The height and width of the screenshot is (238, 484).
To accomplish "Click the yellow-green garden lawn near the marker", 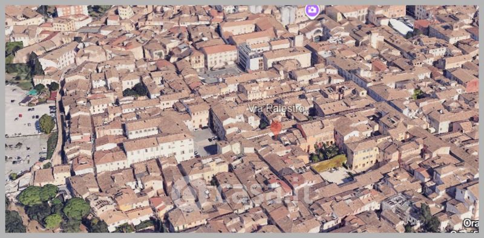I will (329, 163).
